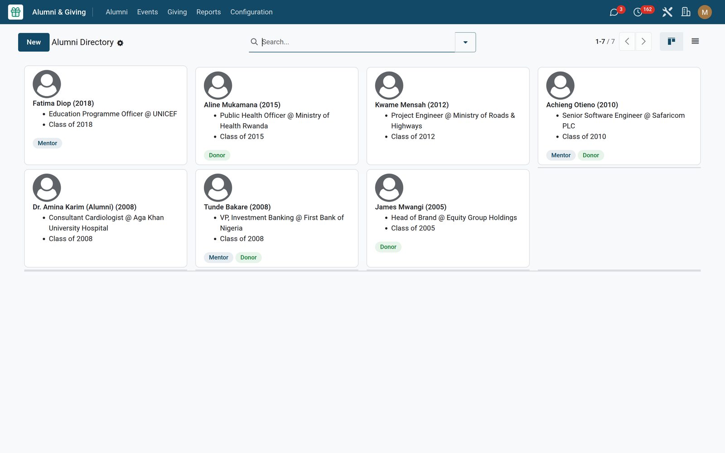Open the Configuration menu

click(251, 12)
